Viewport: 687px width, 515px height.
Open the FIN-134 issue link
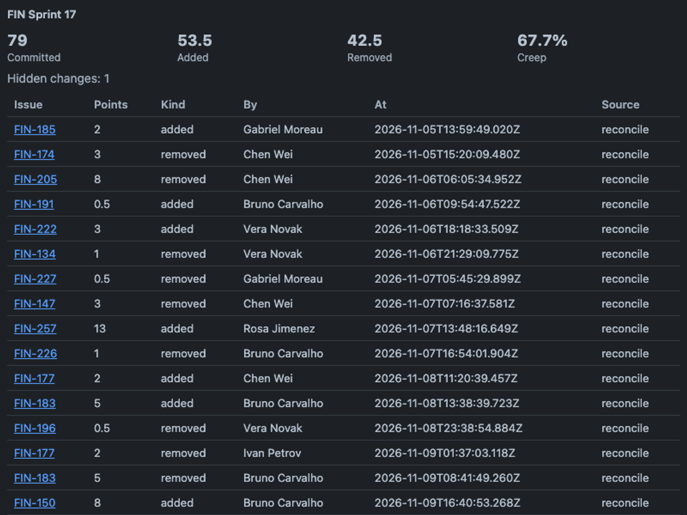click(x=35, y=254)
